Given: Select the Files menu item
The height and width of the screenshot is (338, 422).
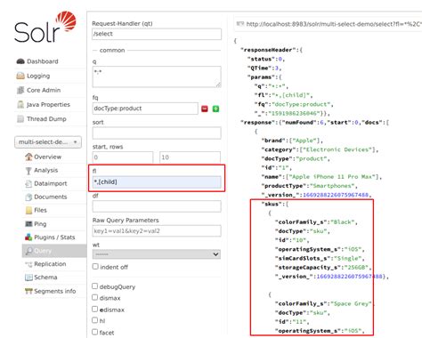Looking at the screenshot, I should click(x=40, y=210).
